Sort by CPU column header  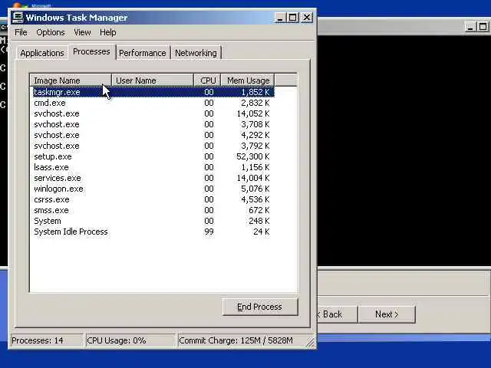[x=208, y=80]
